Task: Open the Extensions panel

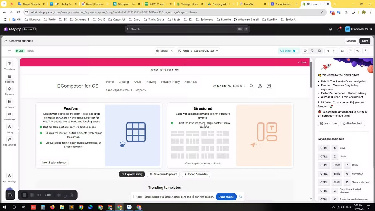Action: tap(9, 116)
